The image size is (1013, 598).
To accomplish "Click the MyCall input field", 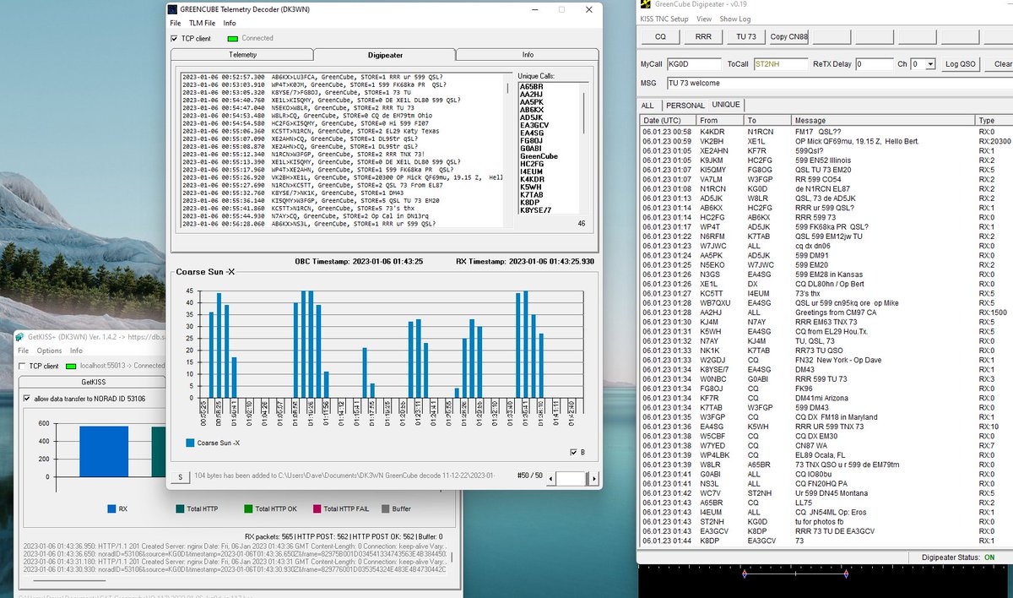I will click(694, 64).
